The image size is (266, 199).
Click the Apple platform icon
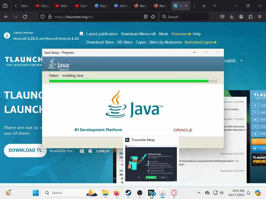pos(90,151)
